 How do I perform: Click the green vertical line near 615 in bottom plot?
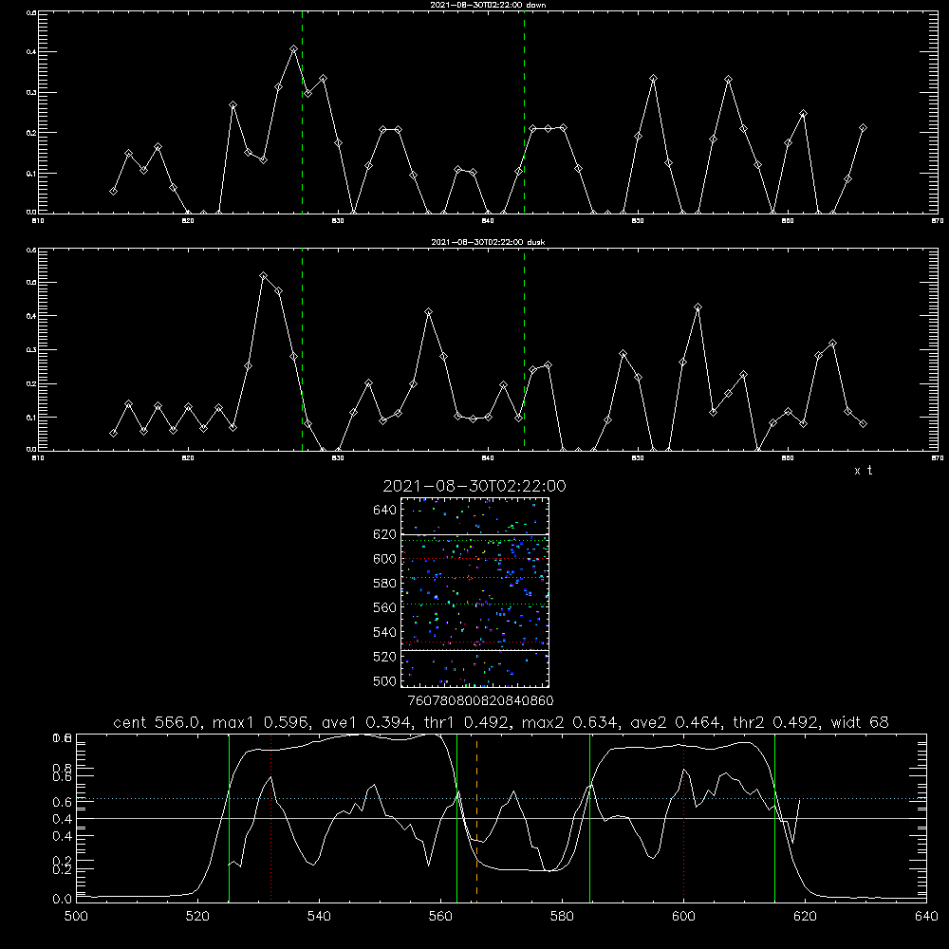(x=774, y=818)
